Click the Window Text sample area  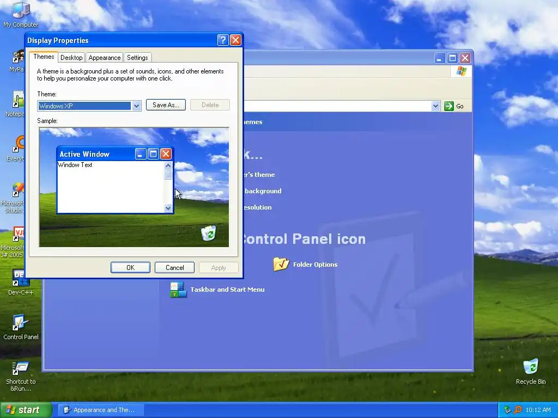coord(75,165)
